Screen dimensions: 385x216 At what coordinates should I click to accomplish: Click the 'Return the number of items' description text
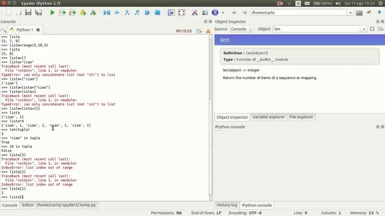pyautogui.click(x=270, y=77)
